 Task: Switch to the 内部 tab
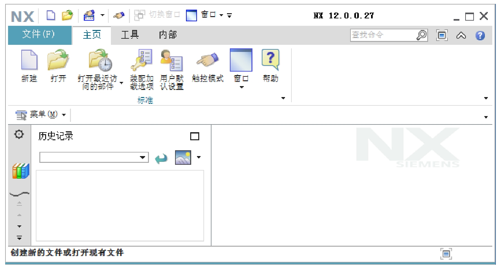[x=168, y=35]
